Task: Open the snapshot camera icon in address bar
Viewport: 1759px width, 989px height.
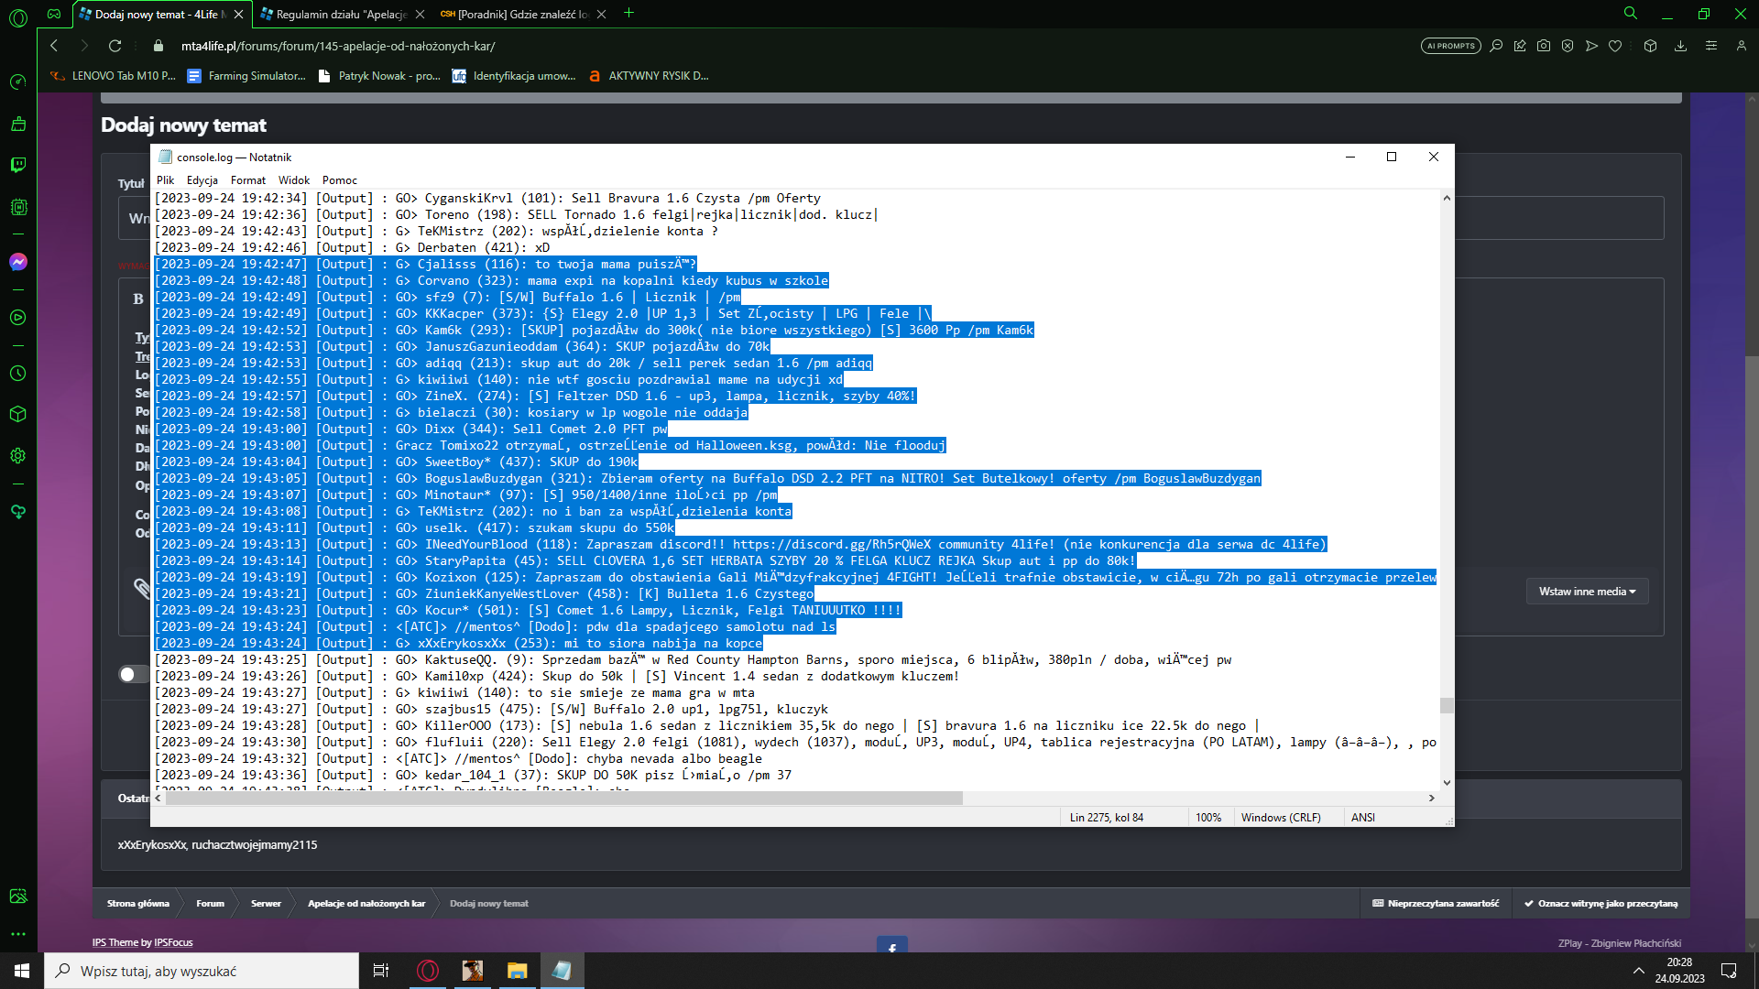Action: click(1544, 46)
